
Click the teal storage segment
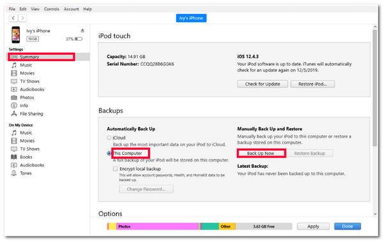[210, 226]
